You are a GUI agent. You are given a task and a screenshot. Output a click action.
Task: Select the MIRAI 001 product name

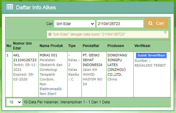click(x=48, y=55)
